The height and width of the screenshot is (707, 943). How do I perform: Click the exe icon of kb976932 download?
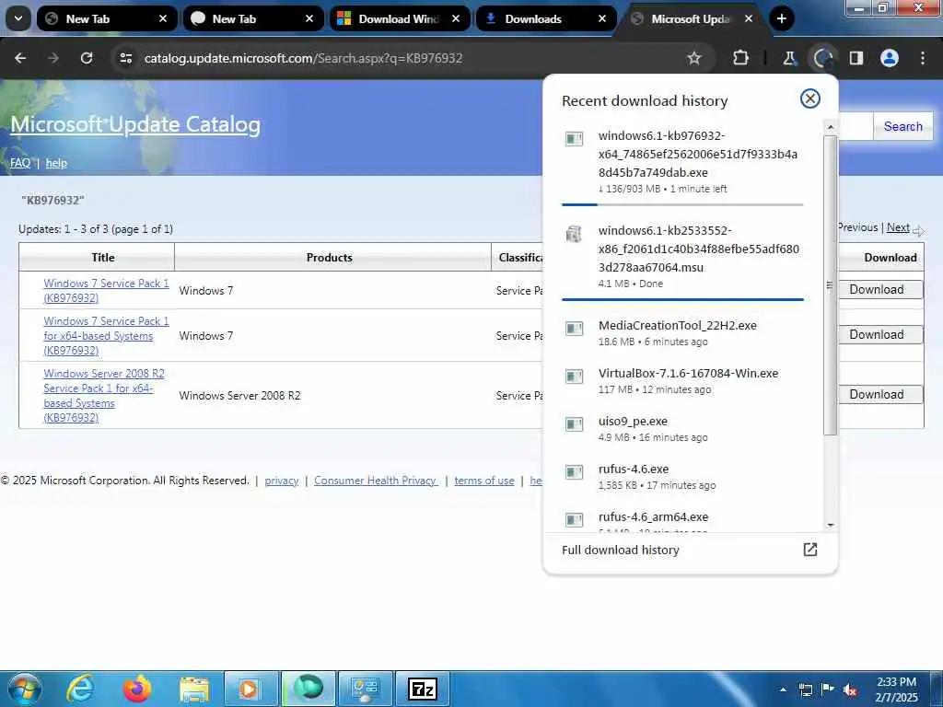[575, 140]
